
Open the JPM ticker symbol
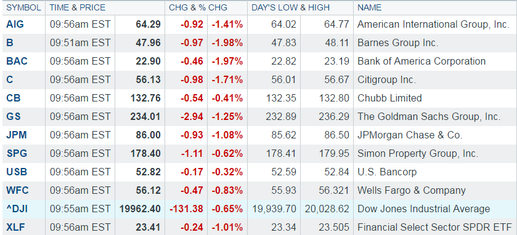(x=17, y=135)
